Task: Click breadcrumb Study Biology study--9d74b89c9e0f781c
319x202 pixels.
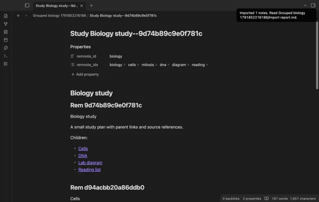Action: tap(123, 15)
